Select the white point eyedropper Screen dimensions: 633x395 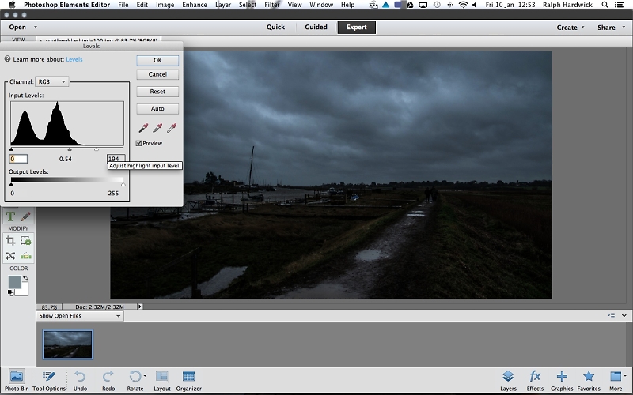[x=172, y=128]
